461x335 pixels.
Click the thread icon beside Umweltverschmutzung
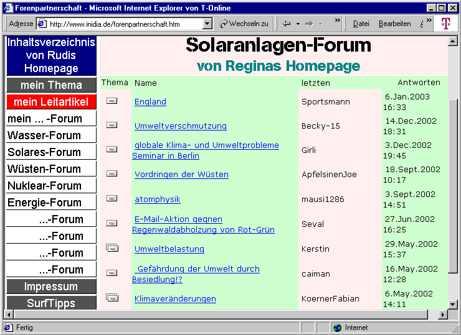[112, 126]
